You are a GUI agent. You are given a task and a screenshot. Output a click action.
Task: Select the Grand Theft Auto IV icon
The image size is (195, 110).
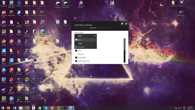tap(27, 43)
